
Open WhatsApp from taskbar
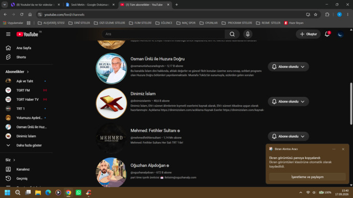click(78, 192)
